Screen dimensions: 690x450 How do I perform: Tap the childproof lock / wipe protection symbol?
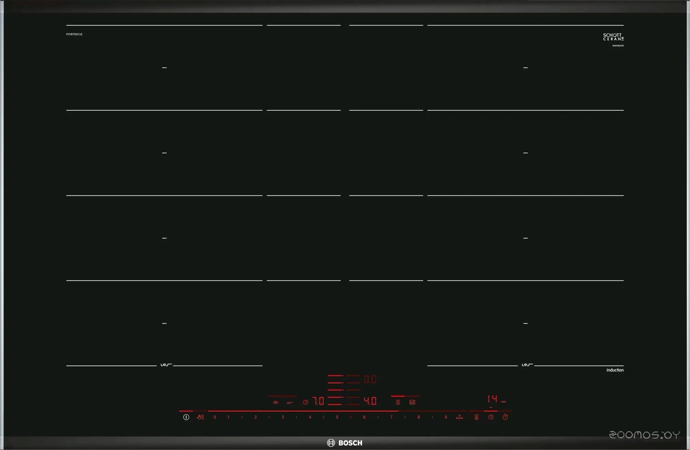click(200, 417)
